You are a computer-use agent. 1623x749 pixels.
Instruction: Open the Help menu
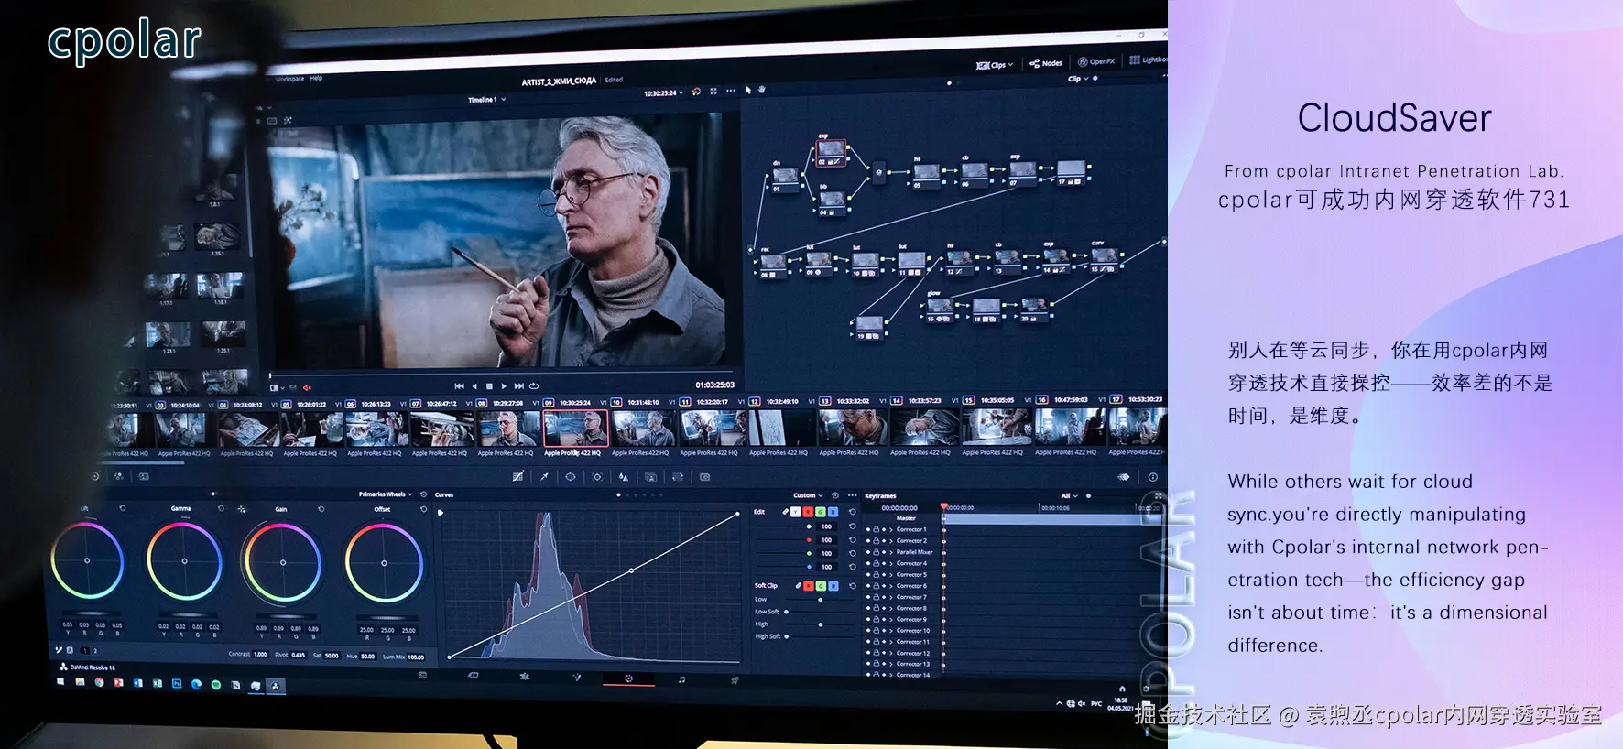click(316, 79)
